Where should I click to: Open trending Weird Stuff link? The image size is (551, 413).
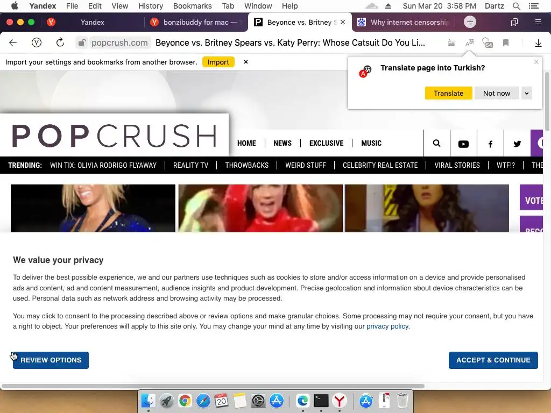click(306, 166)
